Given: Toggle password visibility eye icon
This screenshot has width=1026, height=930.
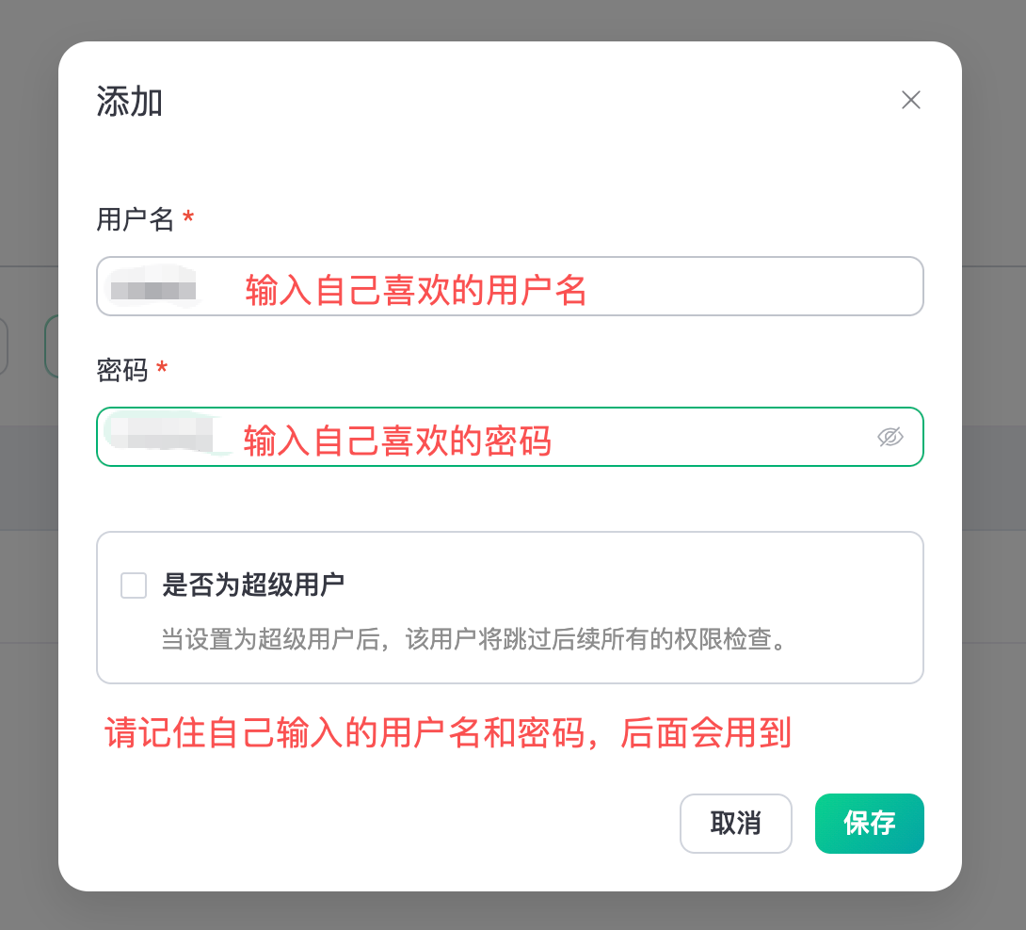Looking at the screenshot, I should [890, 437].
